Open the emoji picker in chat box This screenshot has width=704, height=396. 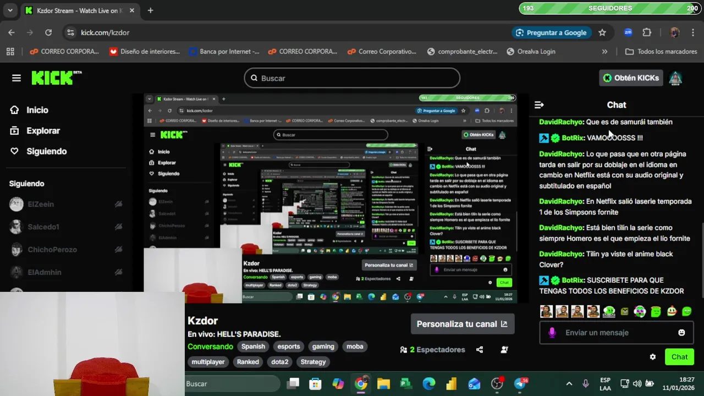(x=681, y=333)
